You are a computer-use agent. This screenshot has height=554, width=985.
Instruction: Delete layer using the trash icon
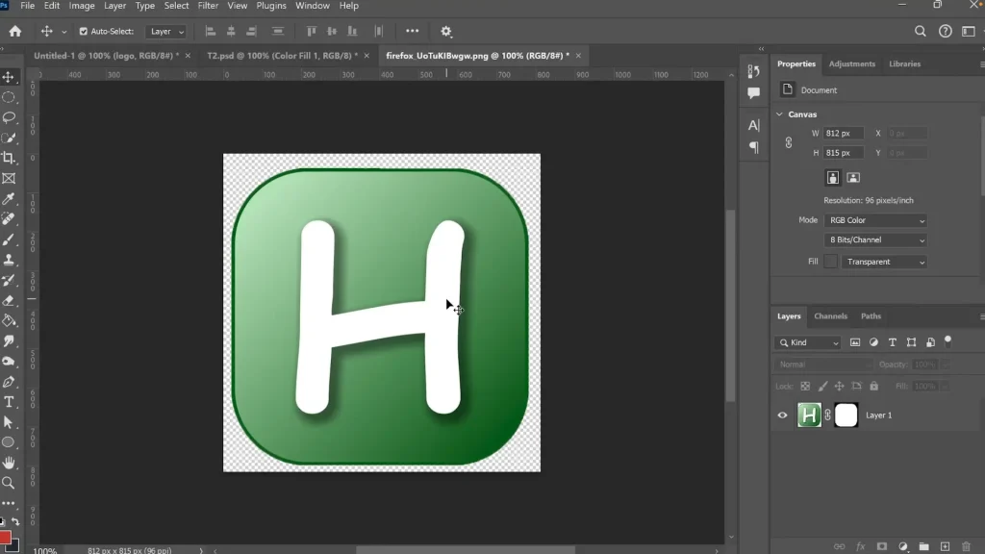[x=966, y=546]
